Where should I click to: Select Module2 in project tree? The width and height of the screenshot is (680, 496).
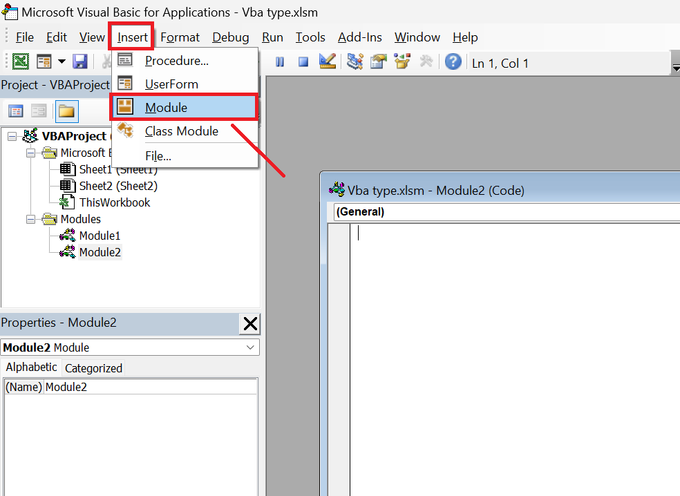click(x=100, y=252)
